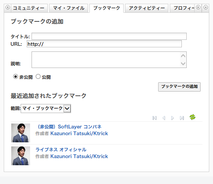Click the tab scroll-right arrow icon
The image size is (213, 184).
198,7
